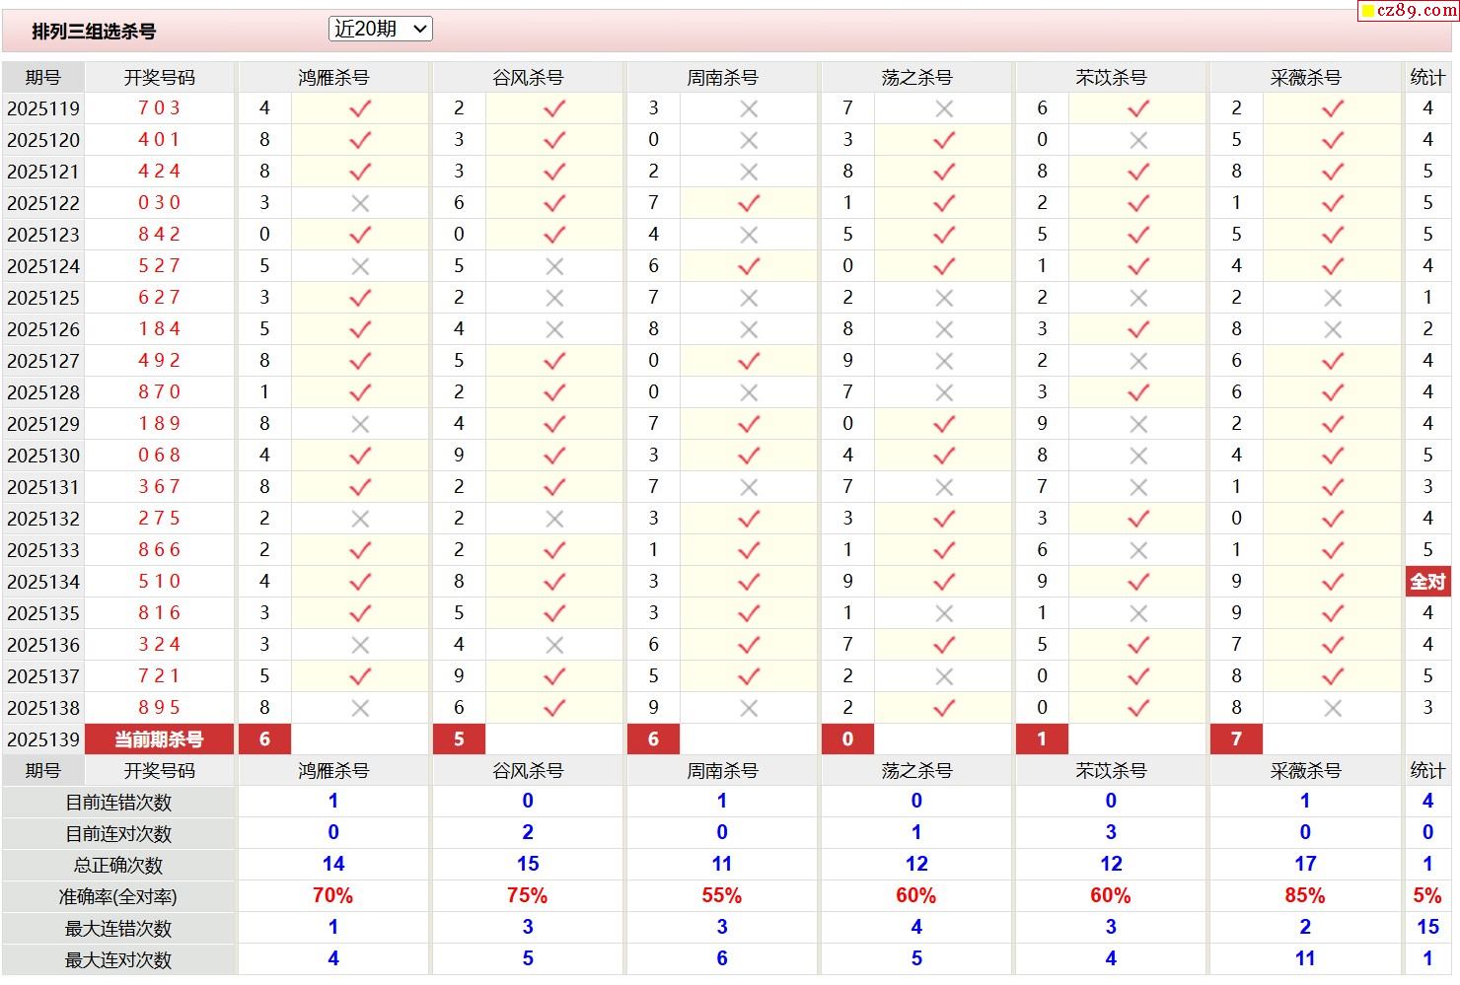Click the 荡之杀号 cross in row 2025137
This screenshot has height=985, width=1460.
pyautogui.click(x=944, y=676)
